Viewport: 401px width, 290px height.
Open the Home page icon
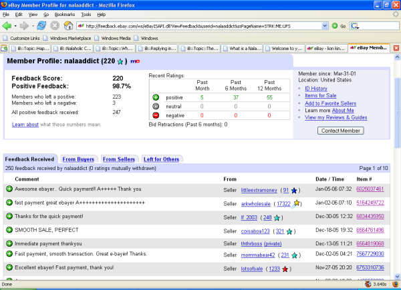pyautogui.click(x=68, y=25)
